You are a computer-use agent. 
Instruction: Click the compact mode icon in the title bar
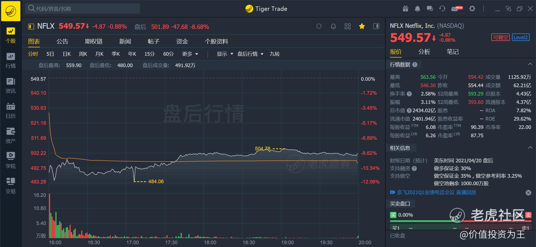pyautogui.click(x=508, y=9)
